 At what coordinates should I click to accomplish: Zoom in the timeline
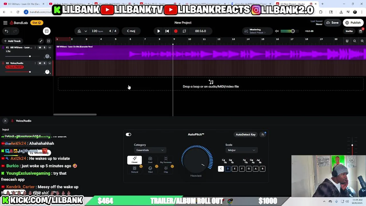362,41
